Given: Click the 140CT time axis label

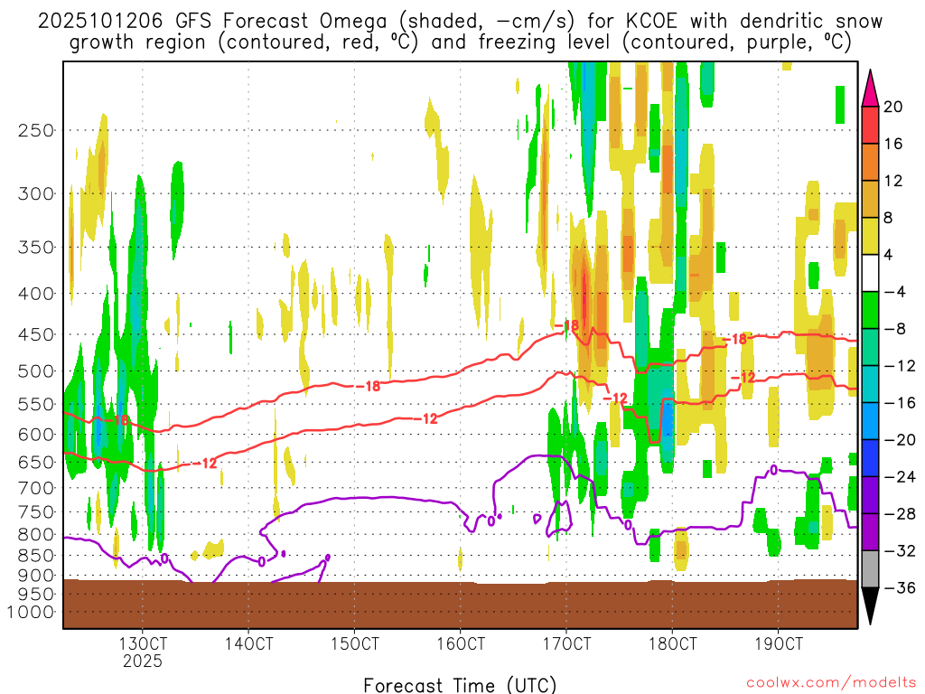Looking at the screenshot, I should point(248,643).
